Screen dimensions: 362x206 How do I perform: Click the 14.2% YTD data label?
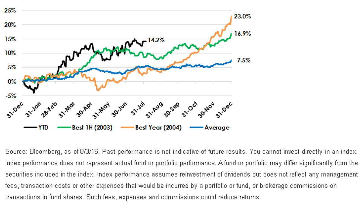pos(156,40)
